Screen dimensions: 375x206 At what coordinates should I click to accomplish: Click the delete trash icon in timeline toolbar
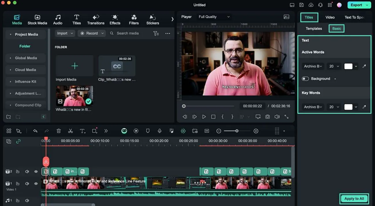pos(59,131)
